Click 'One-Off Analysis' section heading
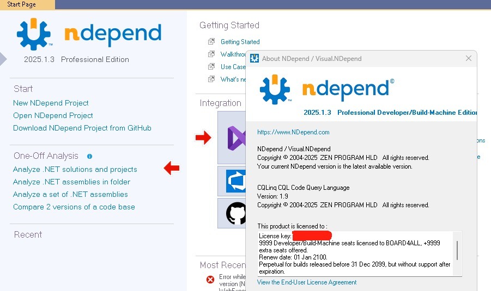 [46, 156]
